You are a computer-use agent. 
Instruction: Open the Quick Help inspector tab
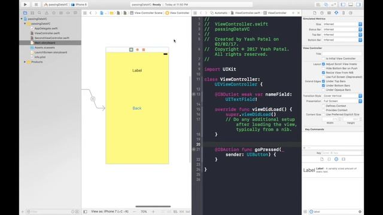(322, 13)
